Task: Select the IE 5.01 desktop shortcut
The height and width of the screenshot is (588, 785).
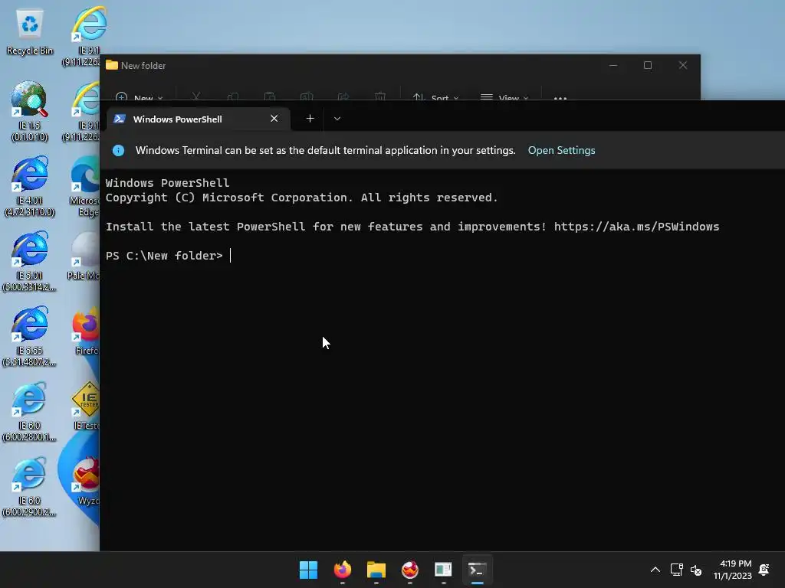Action: pyautogui.click(x=30, y=261)
